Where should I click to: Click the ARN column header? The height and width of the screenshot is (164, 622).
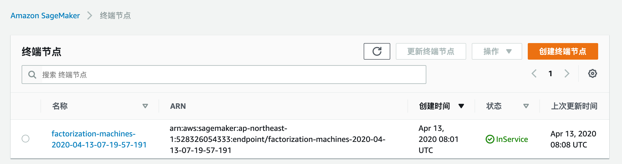(x=178, y=106)
